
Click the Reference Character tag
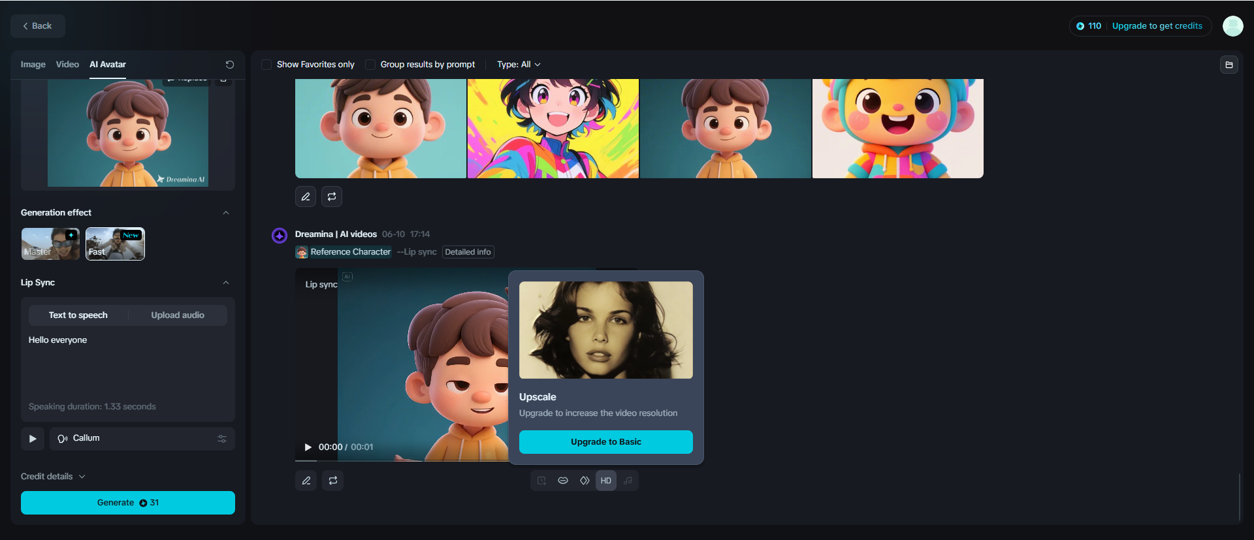pos(344,252)
